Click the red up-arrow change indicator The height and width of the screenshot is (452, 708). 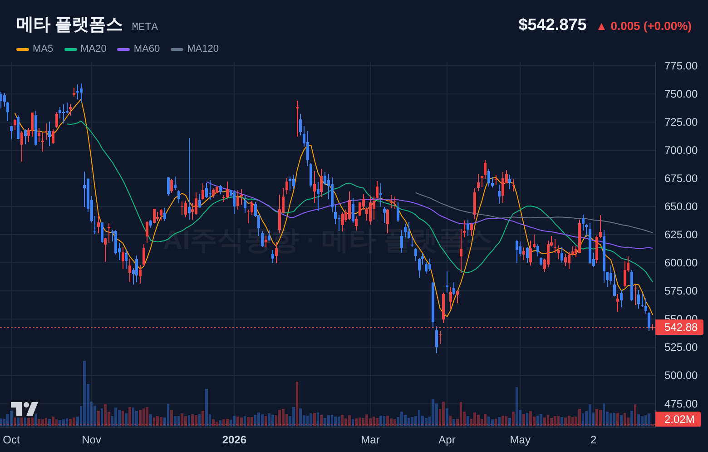[601, 27]
